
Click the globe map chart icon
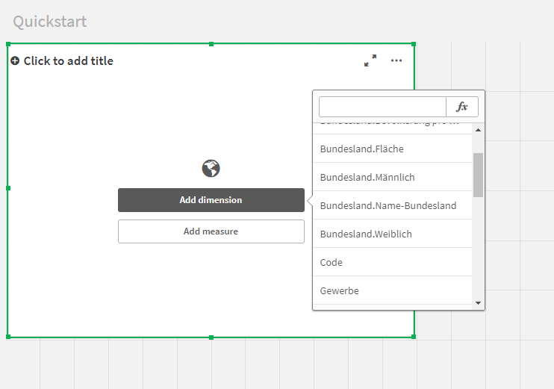point(211,169)
